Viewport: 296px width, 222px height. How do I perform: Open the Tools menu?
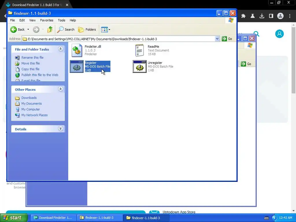61,20
